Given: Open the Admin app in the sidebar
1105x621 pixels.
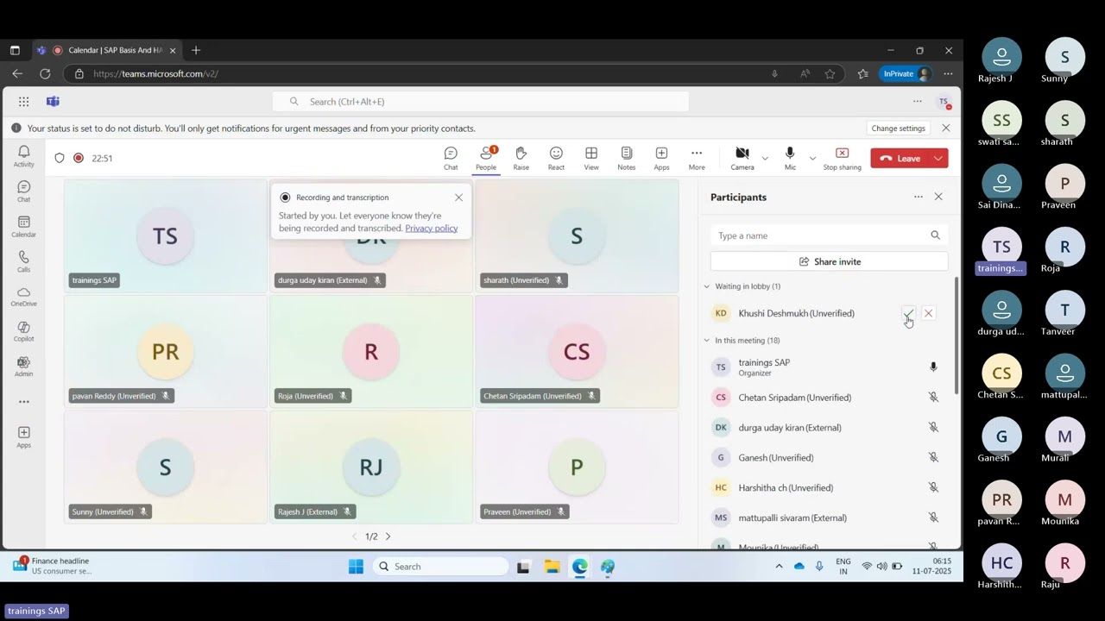Looking at the screenshot, I should click(x=23, y=367).
